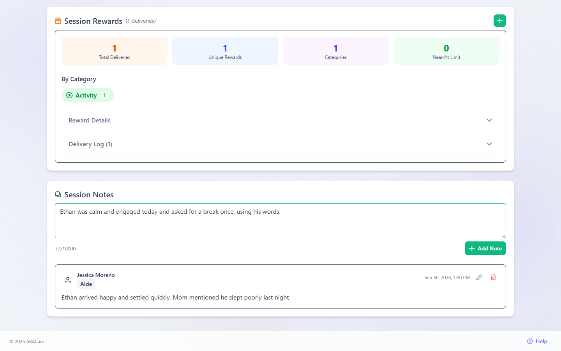Click the green plus add reward button

[499, 21]
